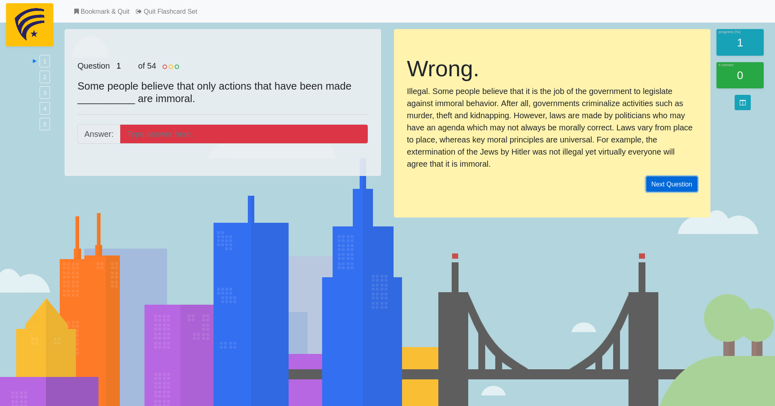775x406 pixels.
Task: Click Bookmark & Quit link
Action: [102, 11]
